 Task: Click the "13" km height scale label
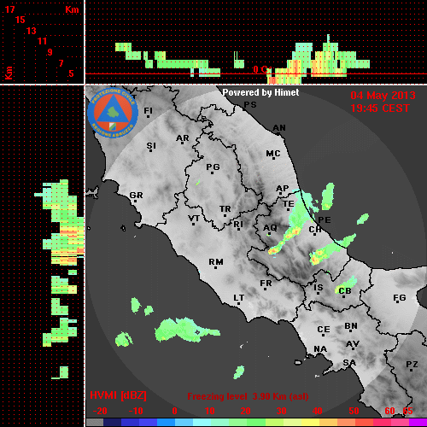[x=32, y=31]
